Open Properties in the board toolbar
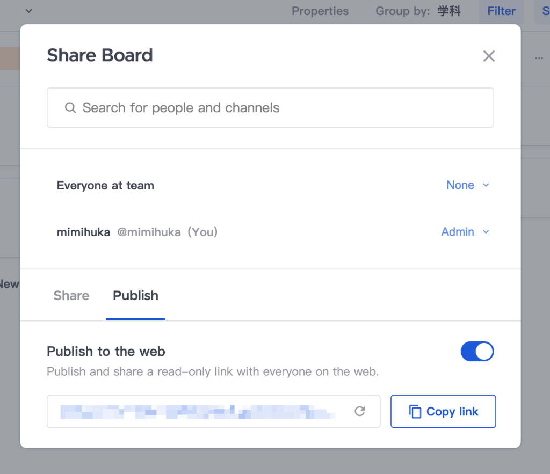The image size is (550, 474). click(x=320, y=11)
